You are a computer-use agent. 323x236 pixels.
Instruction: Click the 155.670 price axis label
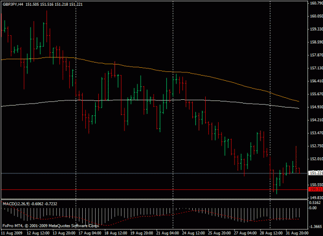pos(316,94)
